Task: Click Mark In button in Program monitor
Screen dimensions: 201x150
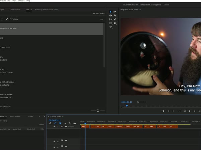Action: (169, 111)
